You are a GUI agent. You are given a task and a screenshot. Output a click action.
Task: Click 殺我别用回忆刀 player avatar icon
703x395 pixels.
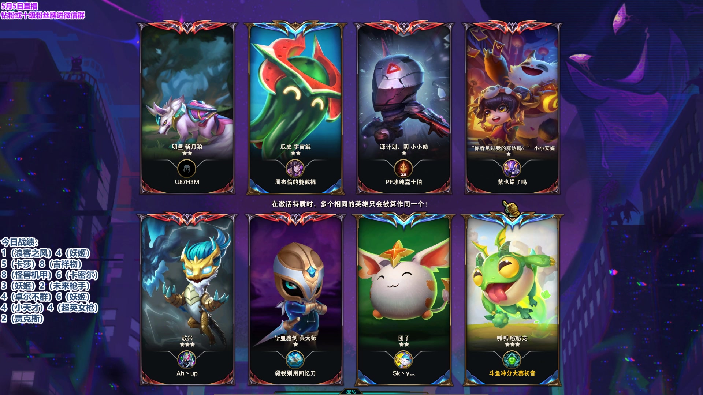click(295, 360)
